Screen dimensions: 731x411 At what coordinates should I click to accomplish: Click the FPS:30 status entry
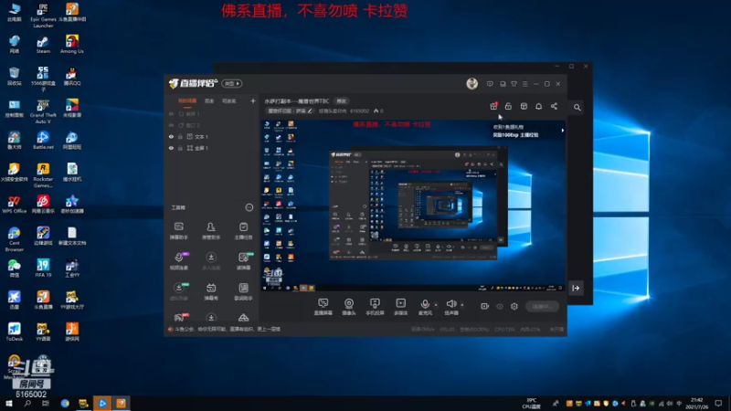point(447,329)
